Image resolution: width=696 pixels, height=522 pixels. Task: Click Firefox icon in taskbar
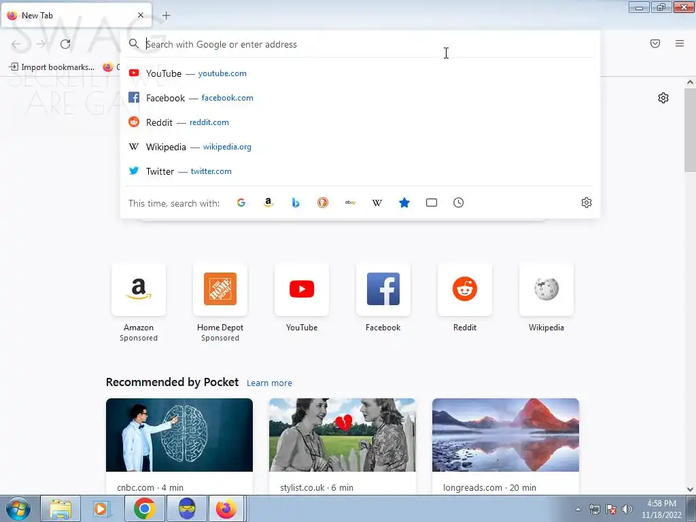click(226, 508)
